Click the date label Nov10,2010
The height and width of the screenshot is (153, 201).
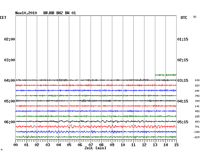(26, 13)
